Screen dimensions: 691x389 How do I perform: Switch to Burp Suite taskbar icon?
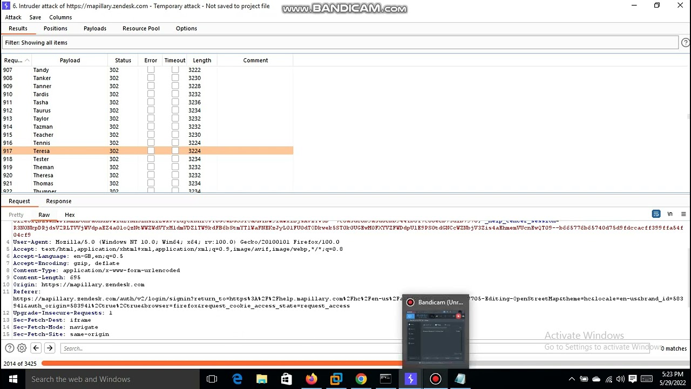coord(410,379)
